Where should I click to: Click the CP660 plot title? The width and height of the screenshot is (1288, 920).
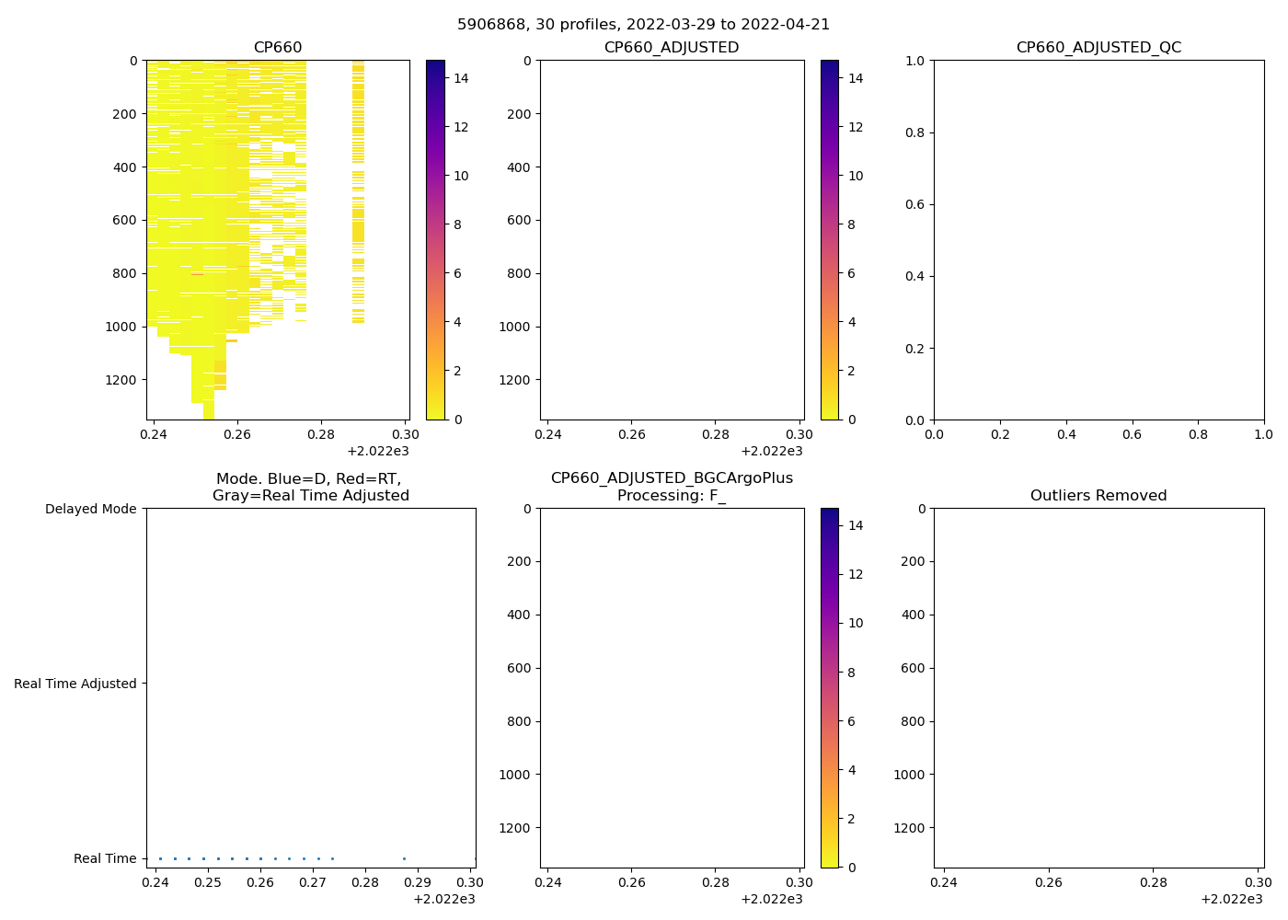click(278, 48)
